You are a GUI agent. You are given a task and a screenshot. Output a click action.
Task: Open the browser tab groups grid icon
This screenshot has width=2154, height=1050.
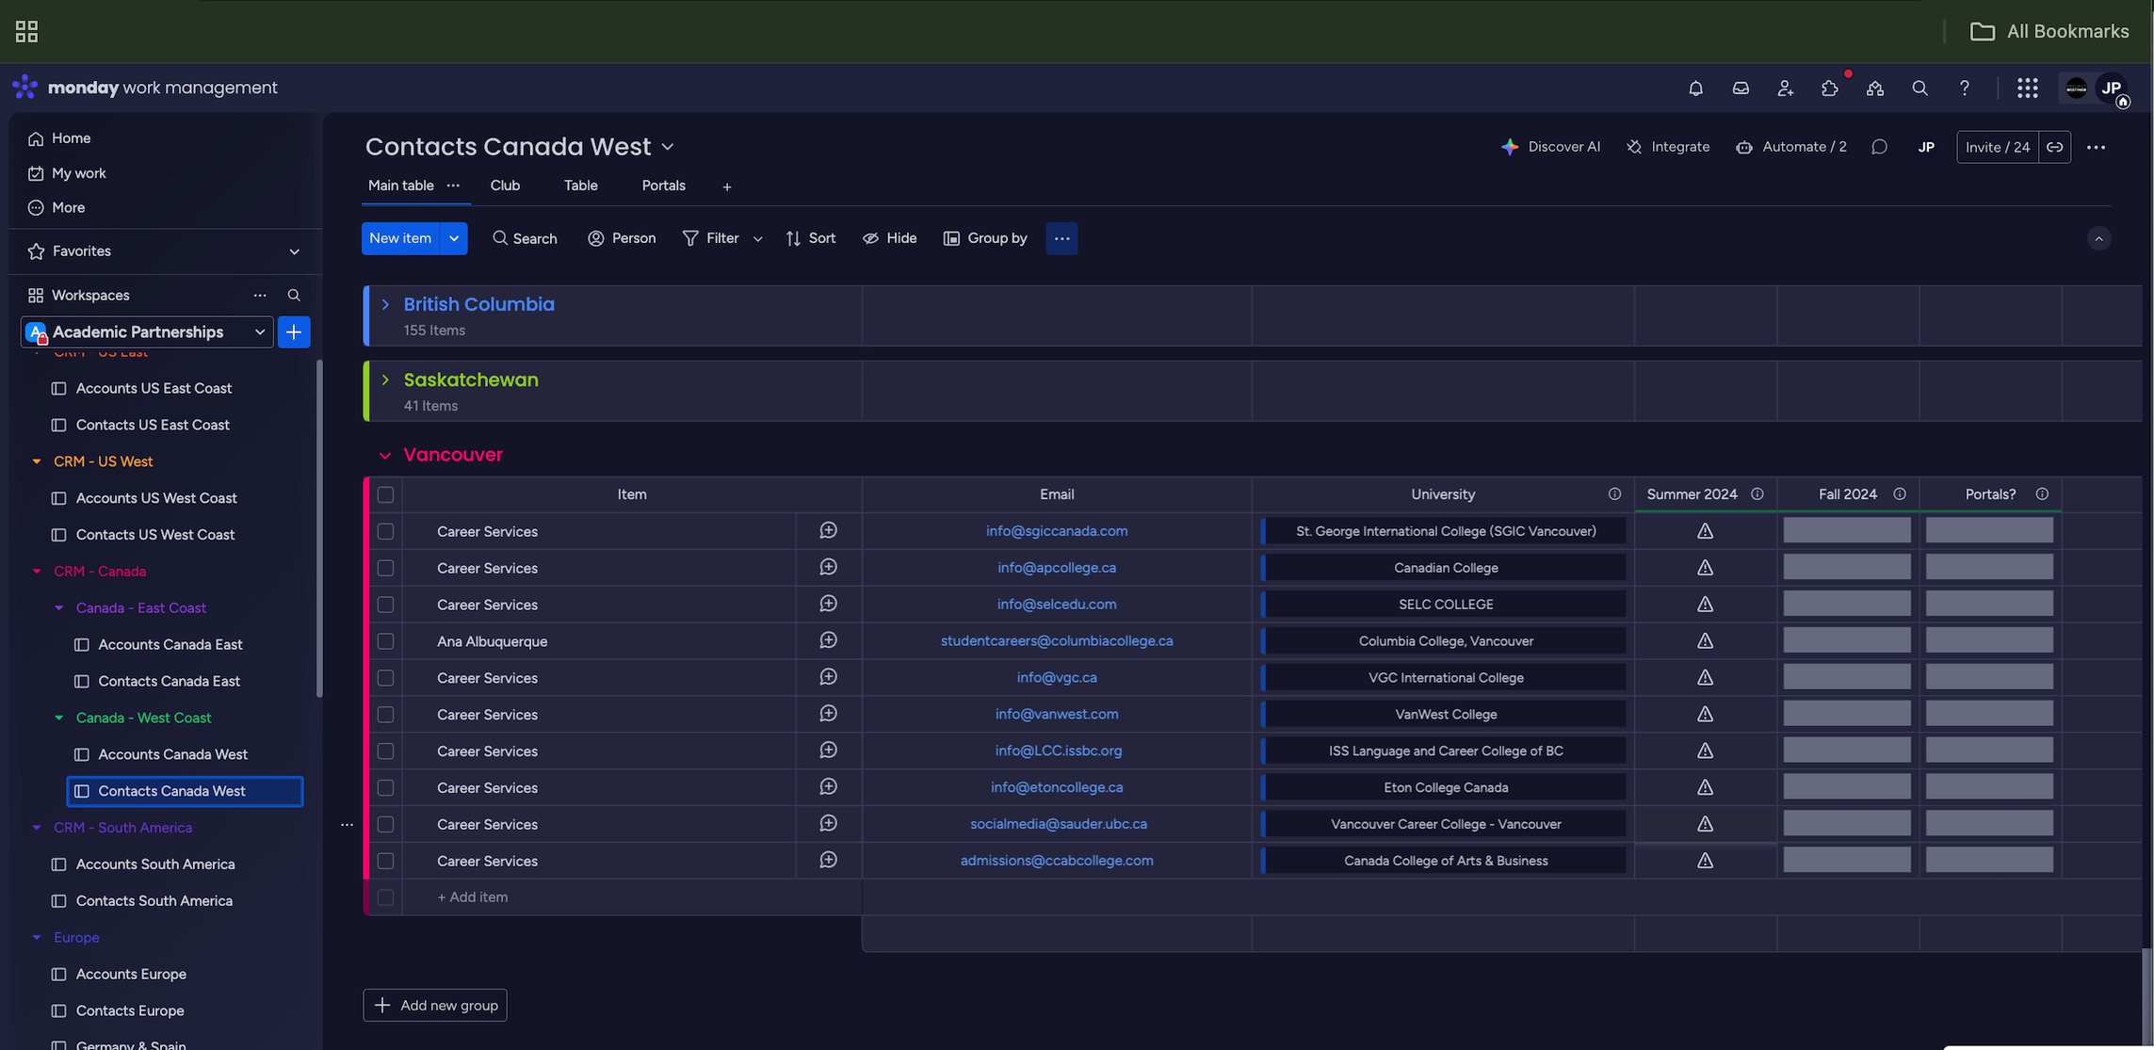[26, 31]
